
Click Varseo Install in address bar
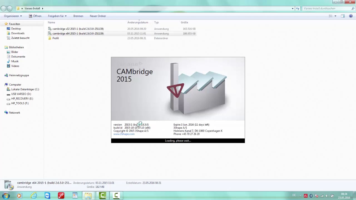coord(32,9)
